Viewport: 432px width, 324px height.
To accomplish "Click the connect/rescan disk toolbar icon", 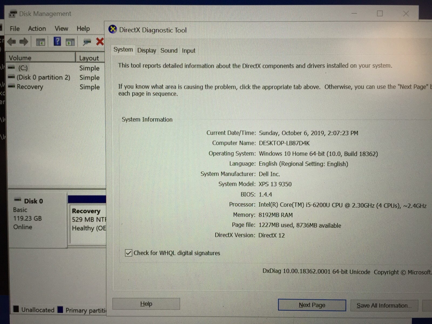I will click(87, 42).
